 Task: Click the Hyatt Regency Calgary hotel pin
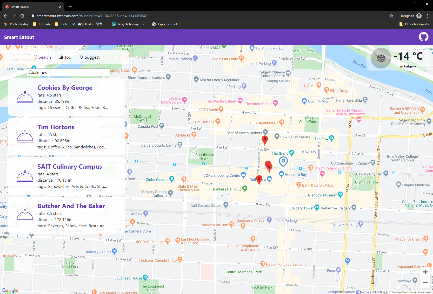pos(322,174)
